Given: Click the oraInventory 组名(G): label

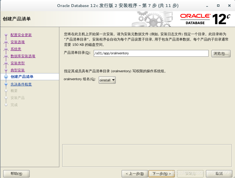Looking at the screenshot, I should [80, 79].
